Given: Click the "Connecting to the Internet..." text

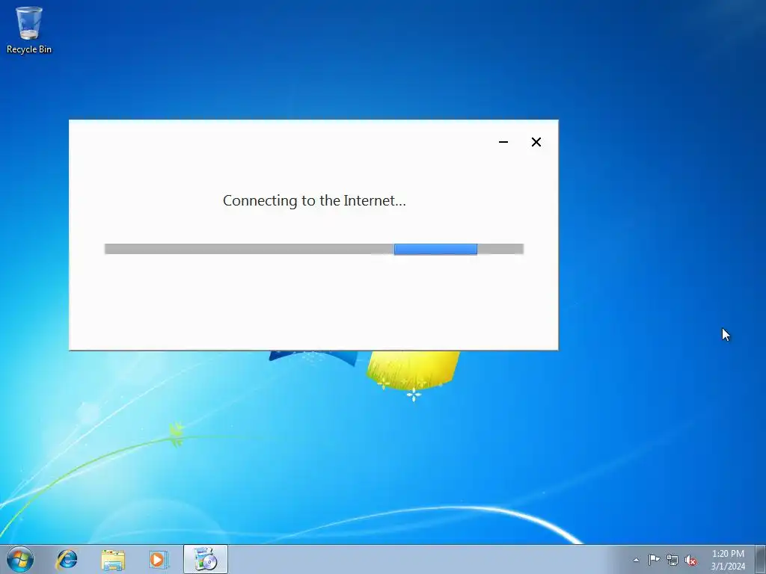Looking at the screenshot, I should point(314,200).
